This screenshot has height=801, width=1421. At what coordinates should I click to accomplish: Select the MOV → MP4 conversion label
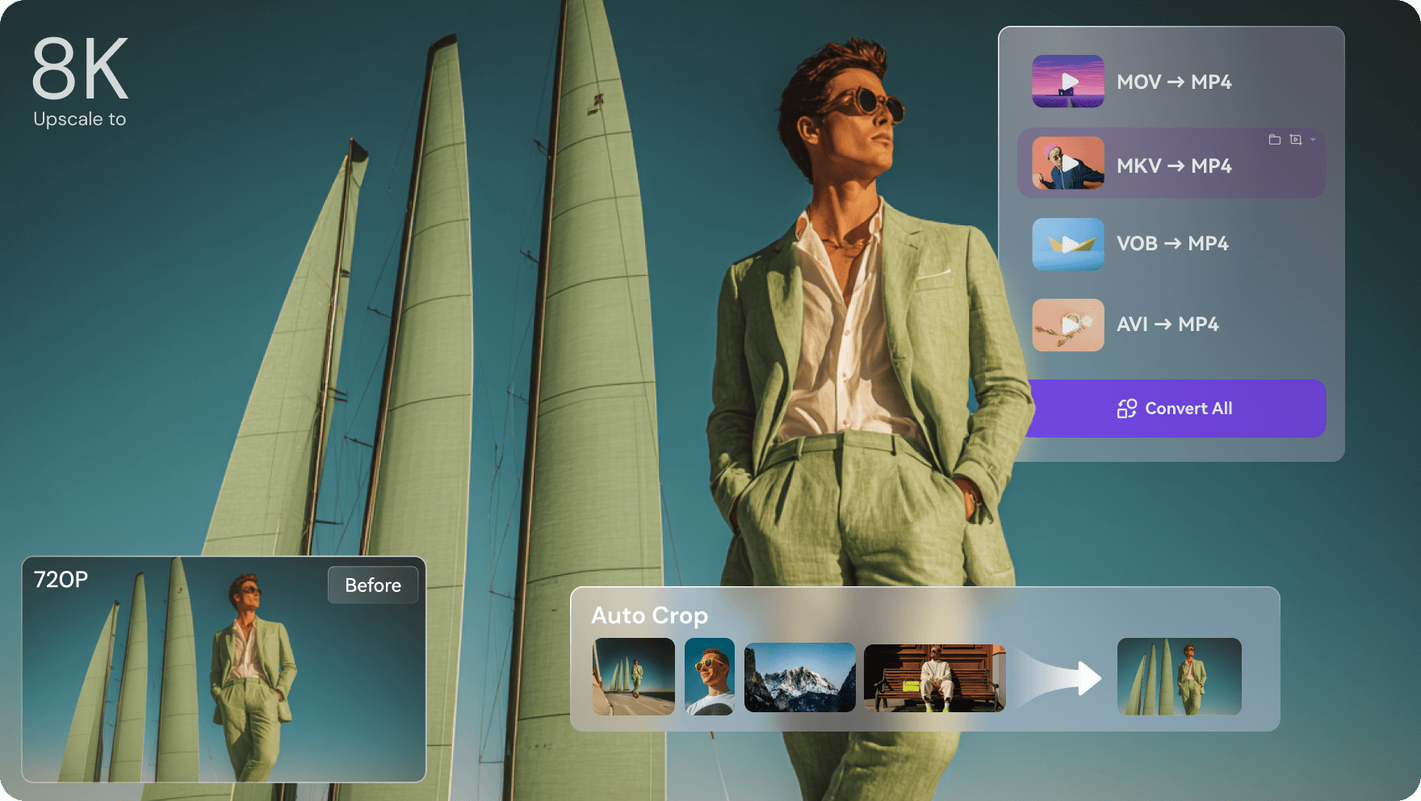[x=1174, y=82]
